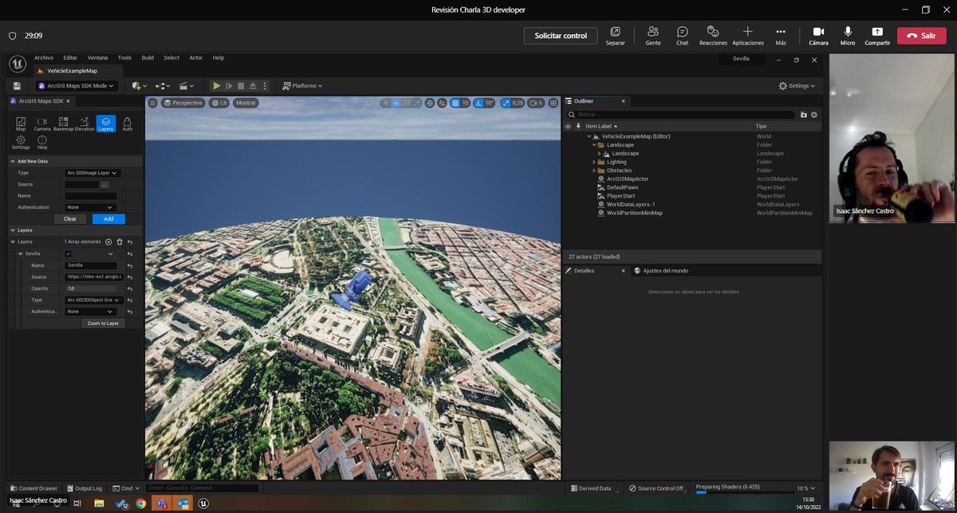Stop the simulation with the square icon
Viewport: 957px width, 513px height.
[241, 85]
